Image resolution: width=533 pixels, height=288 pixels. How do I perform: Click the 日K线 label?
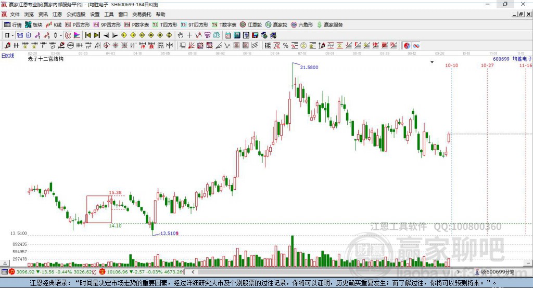tap(7, 56)
